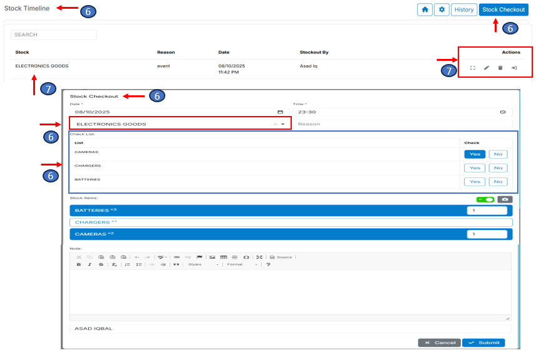Open the date picker calendar icon
Image resolution: width=536 pixels, height=353 pixels.
(280, 112)
